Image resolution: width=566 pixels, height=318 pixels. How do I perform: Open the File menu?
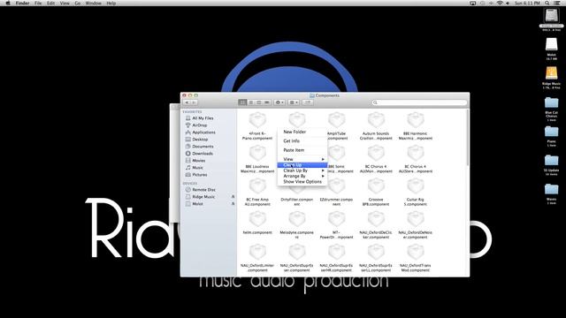[x=38, y=3]
